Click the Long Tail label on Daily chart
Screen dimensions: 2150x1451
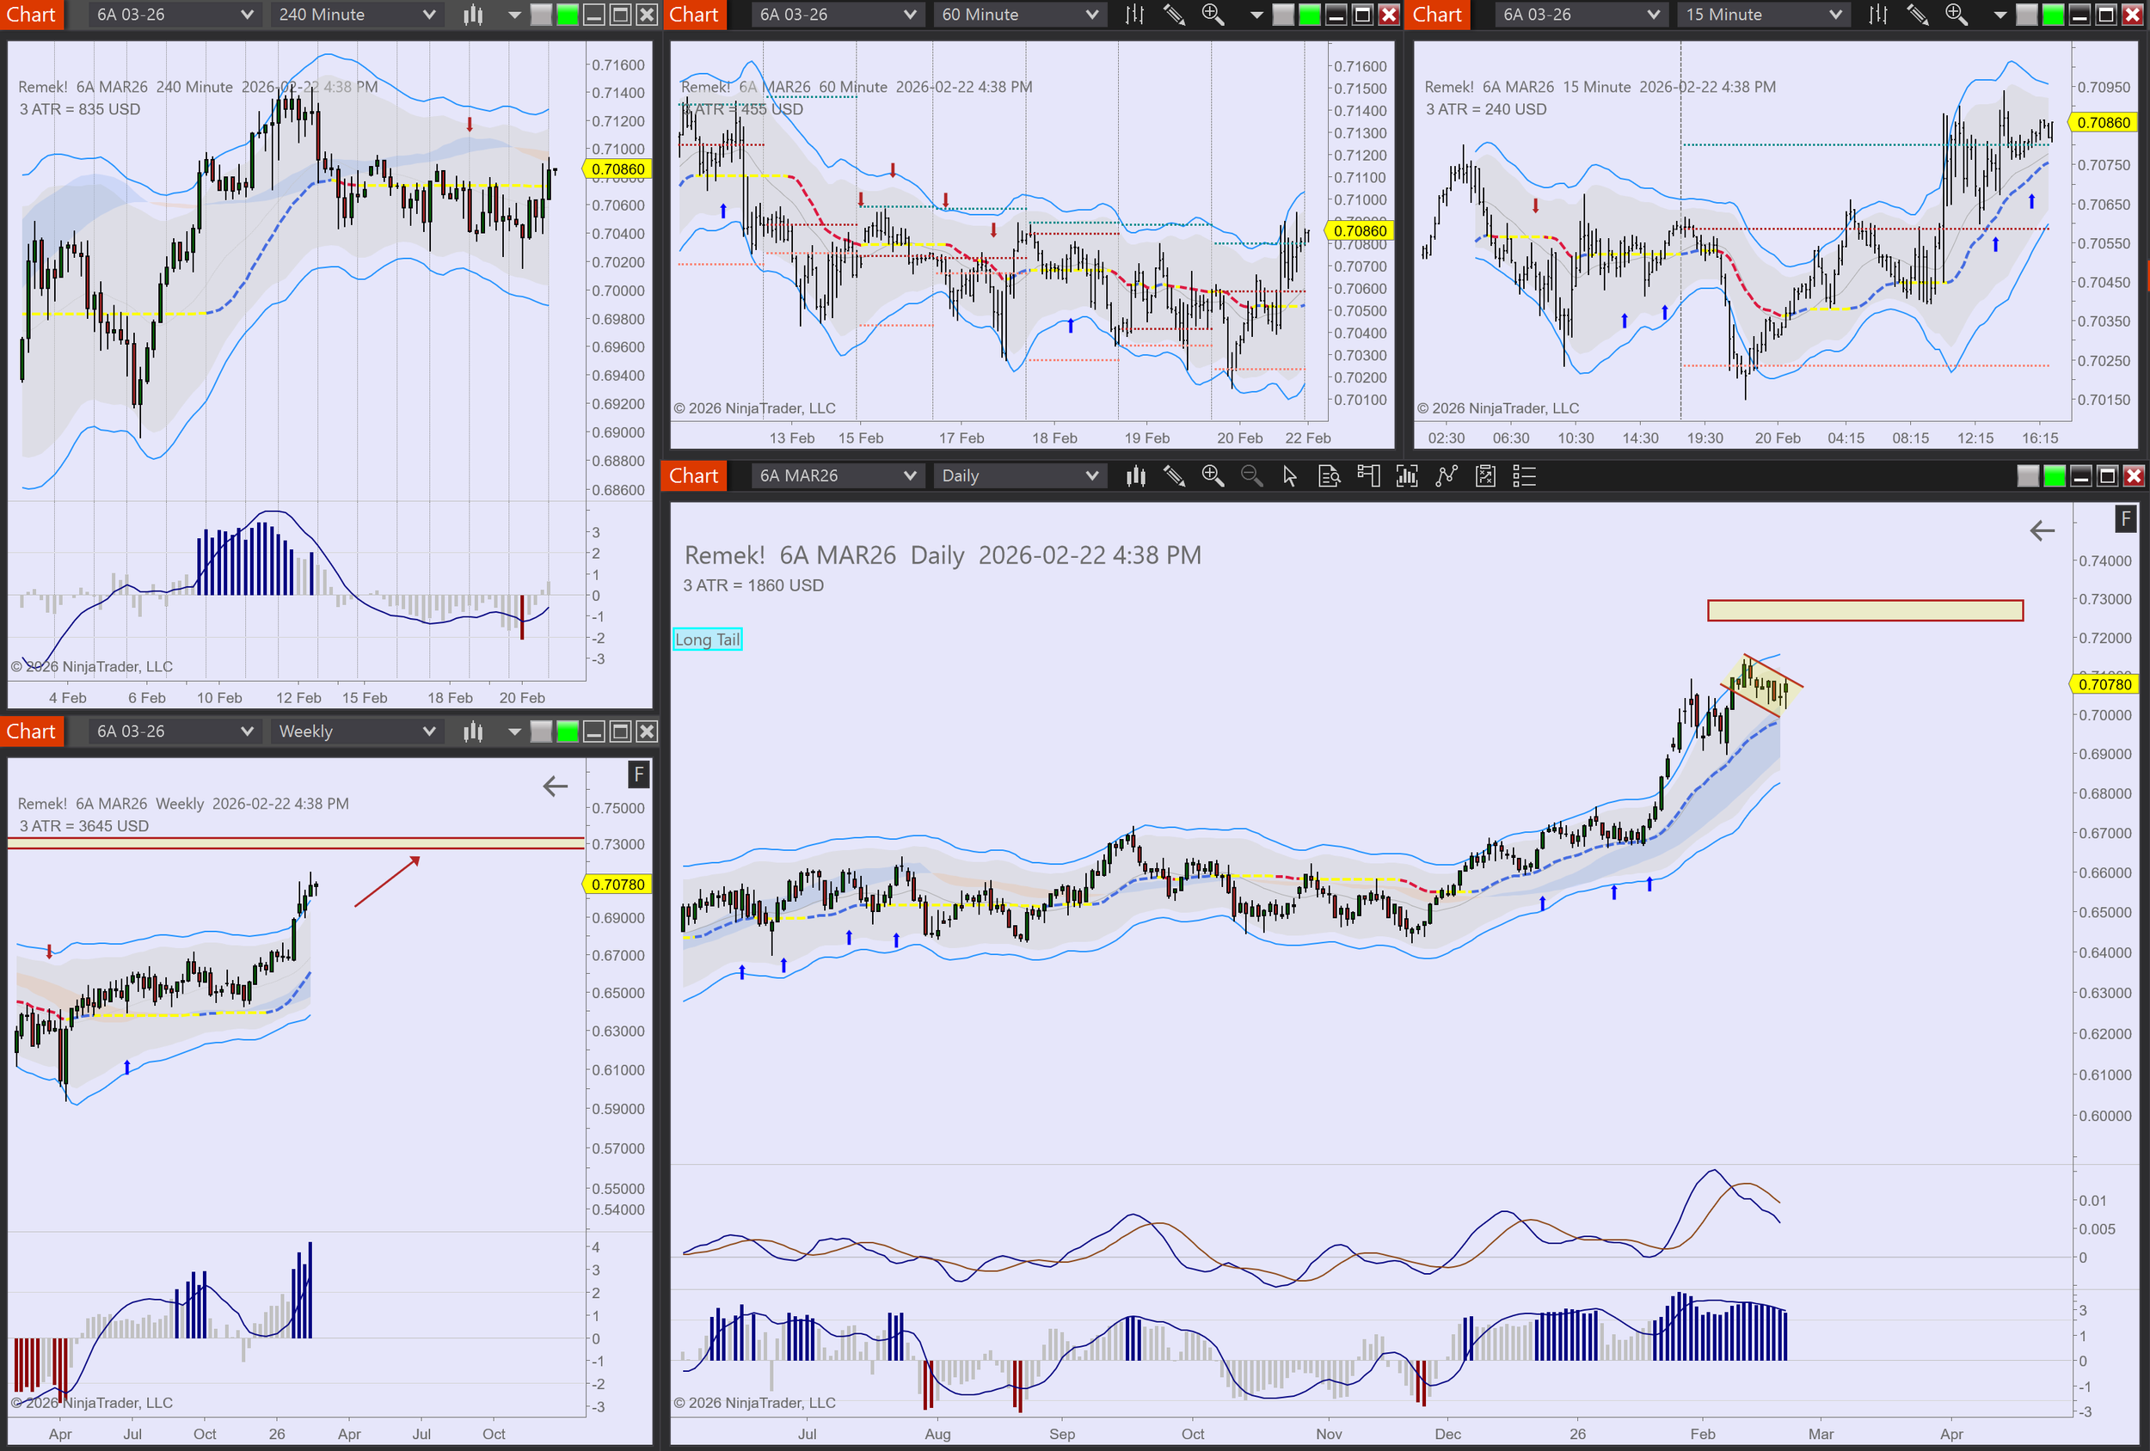[707, 639]
